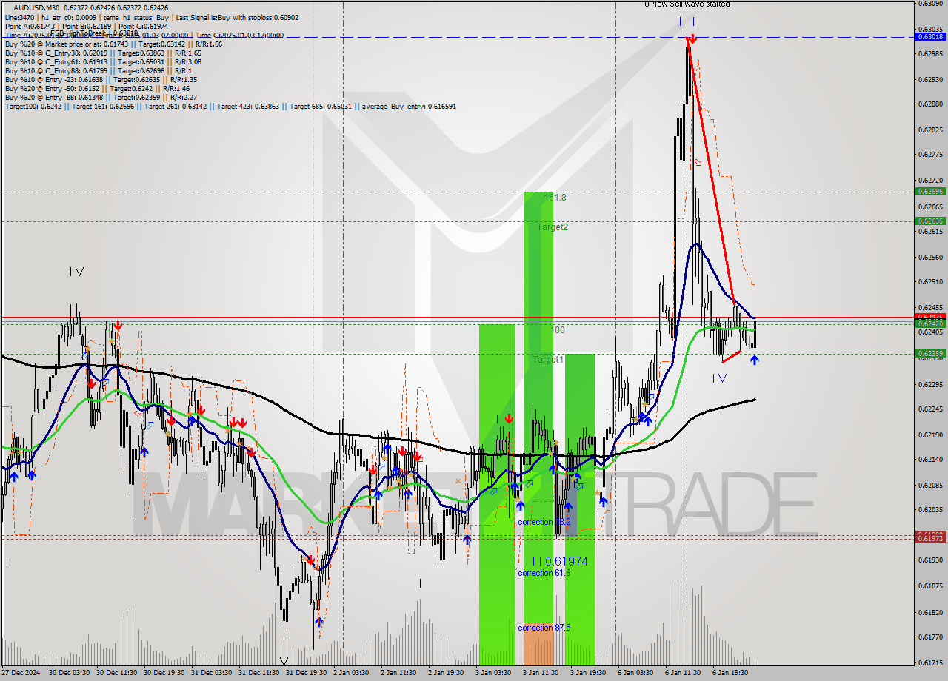Screen dimensions: 948x681
Task: Click the 0.62825 price axis label
Action: click(x=930, y=130)
